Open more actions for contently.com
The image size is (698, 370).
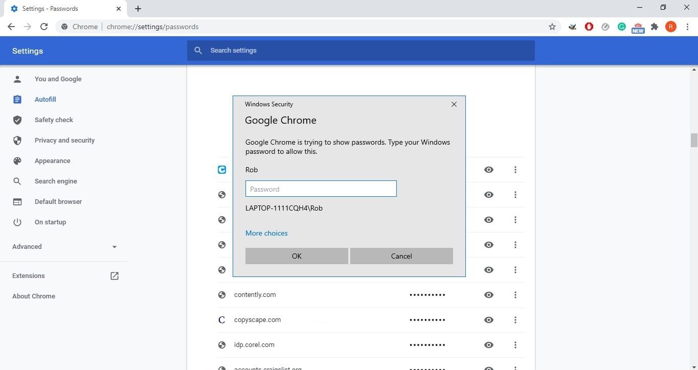[x=515, y=295]
